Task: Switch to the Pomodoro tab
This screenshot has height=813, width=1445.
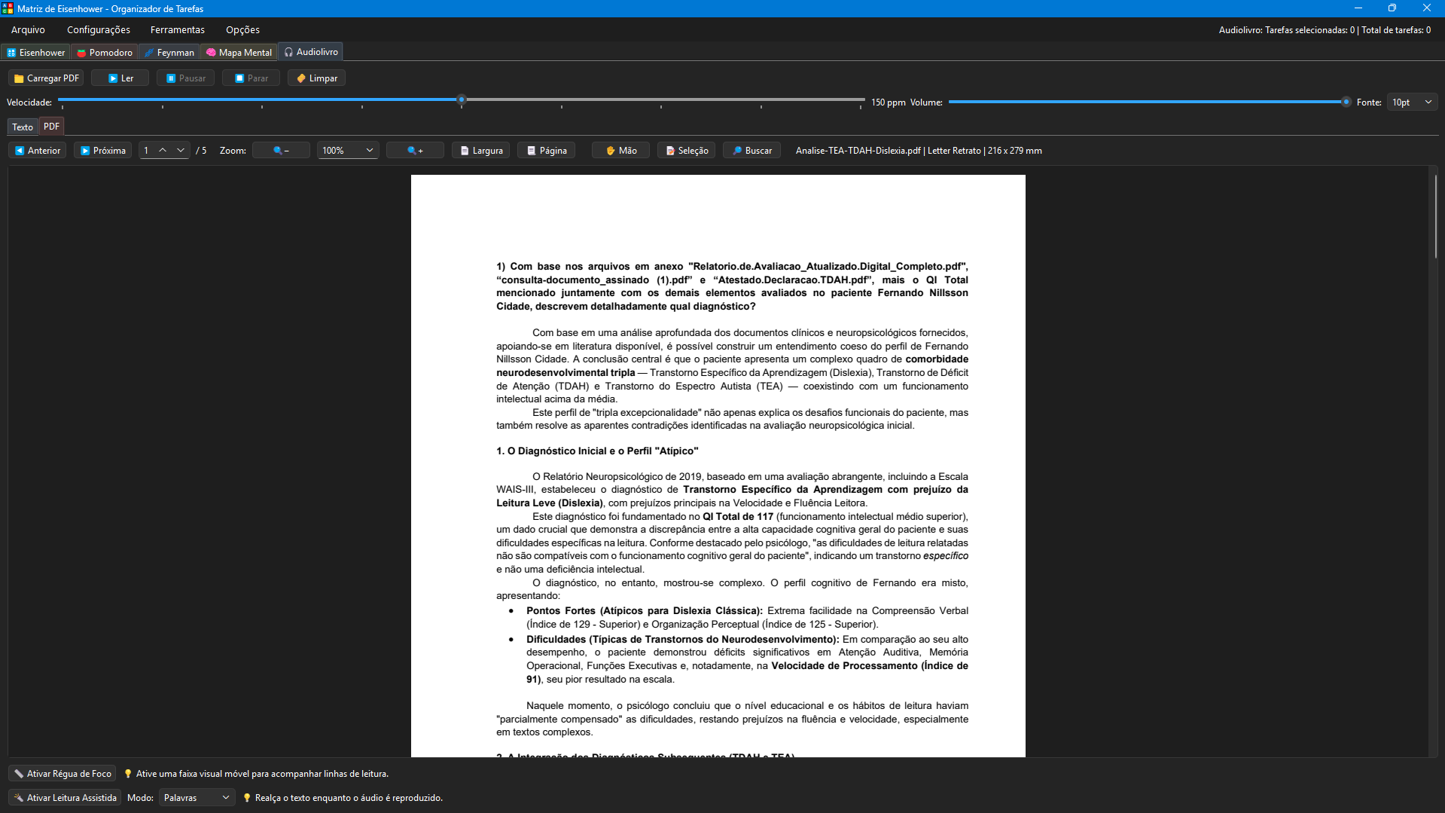Action: pyautogui.click(x=105, y=53)
